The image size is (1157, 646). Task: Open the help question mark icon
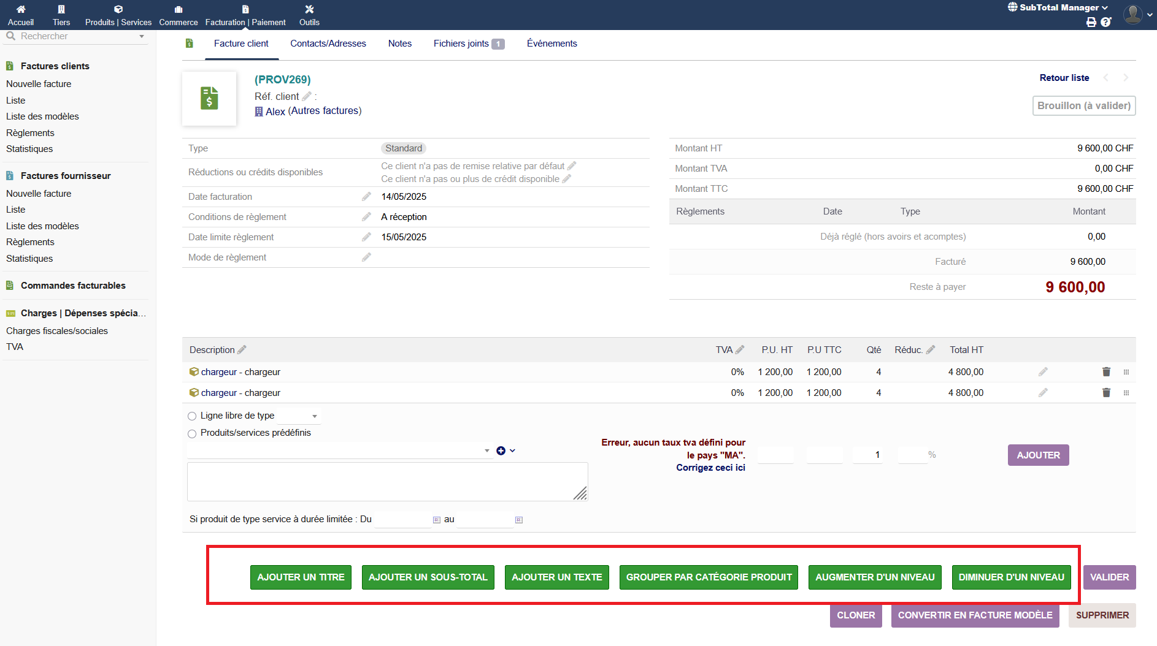click(x=1105, y=22)
